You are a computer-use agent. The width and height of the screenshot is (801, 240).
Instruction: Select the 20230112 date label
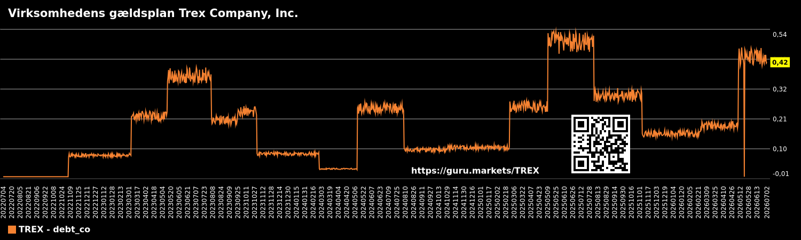104,202
